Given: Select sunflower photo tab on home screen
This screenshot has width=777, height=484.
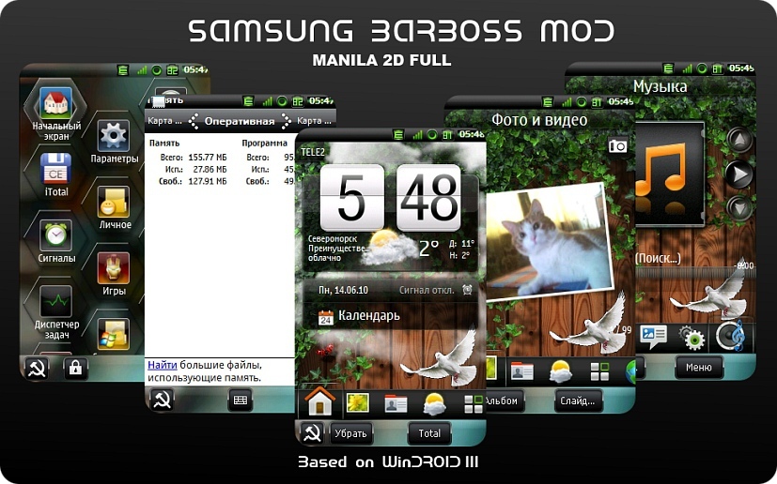Looking at the screenshot, I should pos(357,403).
